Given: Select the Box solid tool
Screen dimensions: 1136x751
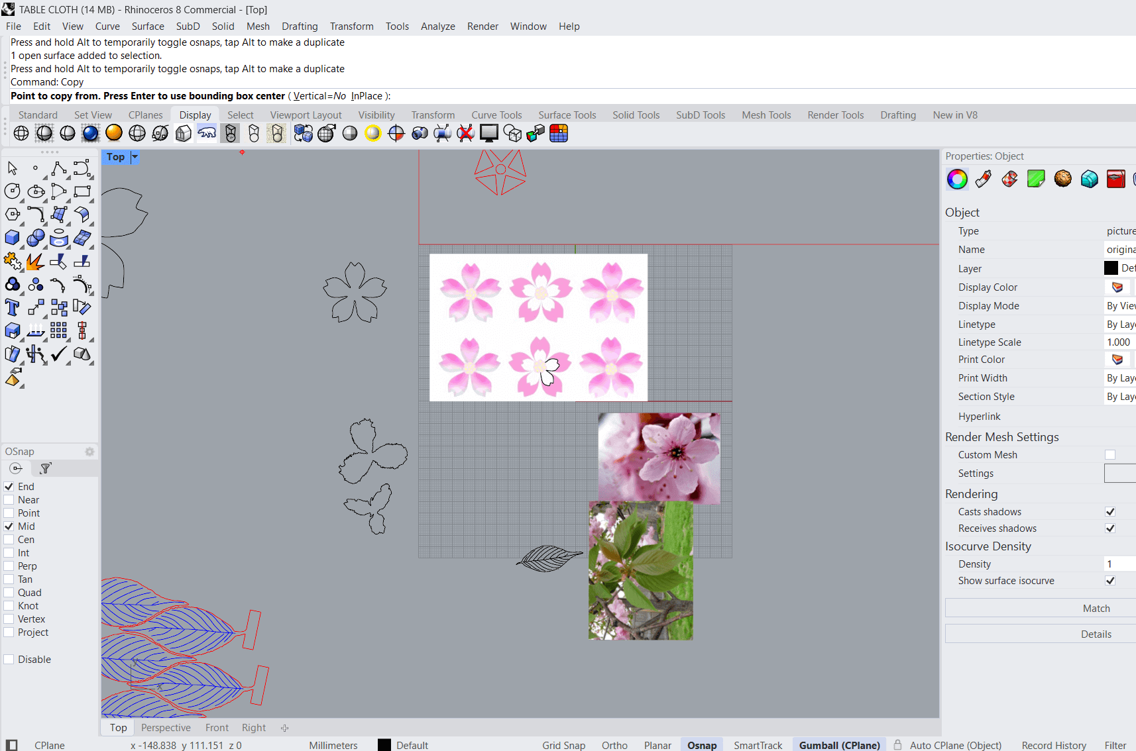Looking at the screenshot, I should click(12, 238).
